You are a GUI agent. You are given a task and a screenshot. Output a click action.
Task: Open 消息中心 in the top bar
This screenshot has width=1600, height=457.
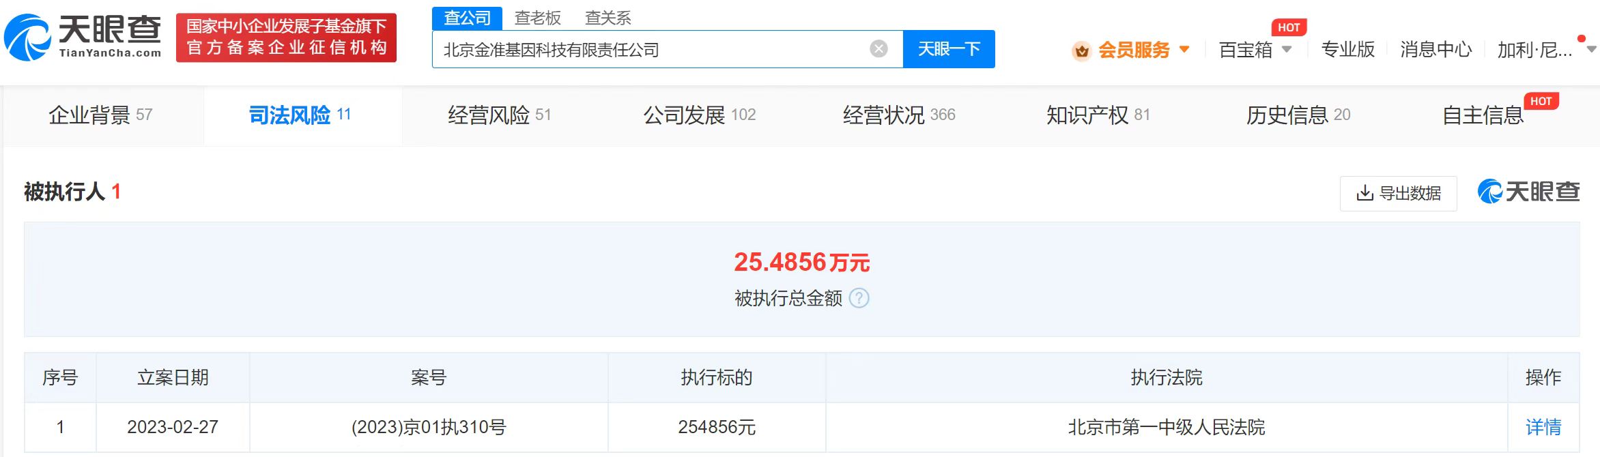coord(1435,50)
